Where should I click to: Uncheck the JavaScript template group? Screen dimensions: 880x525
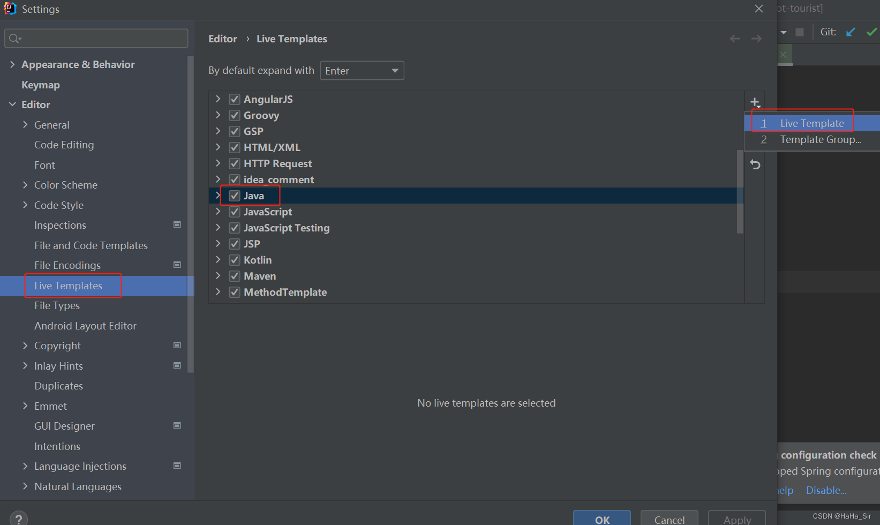(235, 212)
